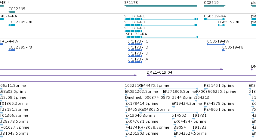Select protein CG32395-PB
Viewport: 256px width, 138px height.
pos(12,50)
